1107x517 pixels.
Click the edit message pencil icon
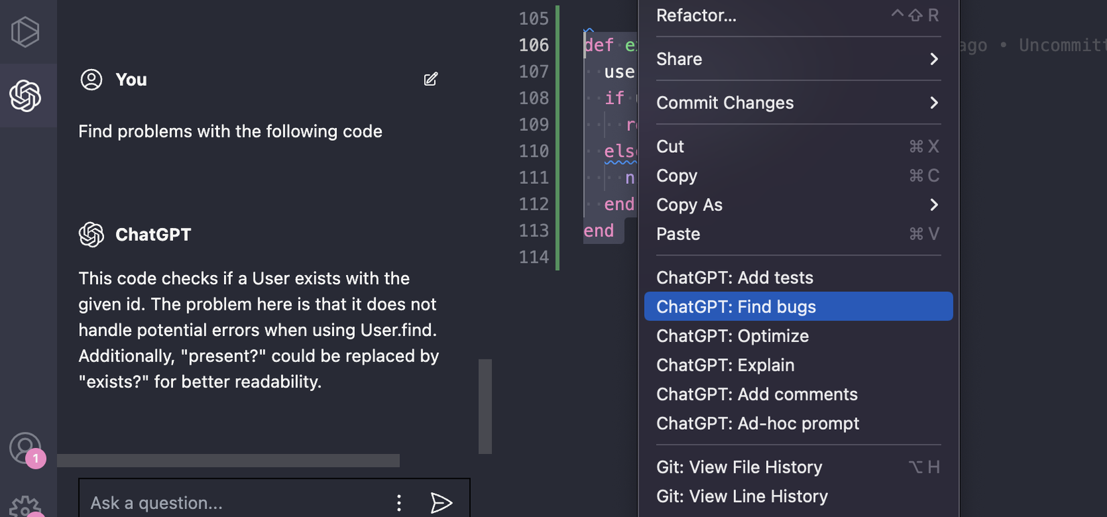[431, 79]
